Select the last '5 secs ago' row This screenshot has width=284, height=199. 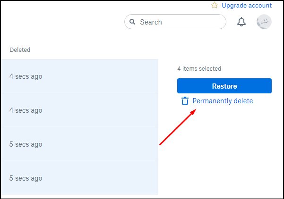[x=79, y=178]
